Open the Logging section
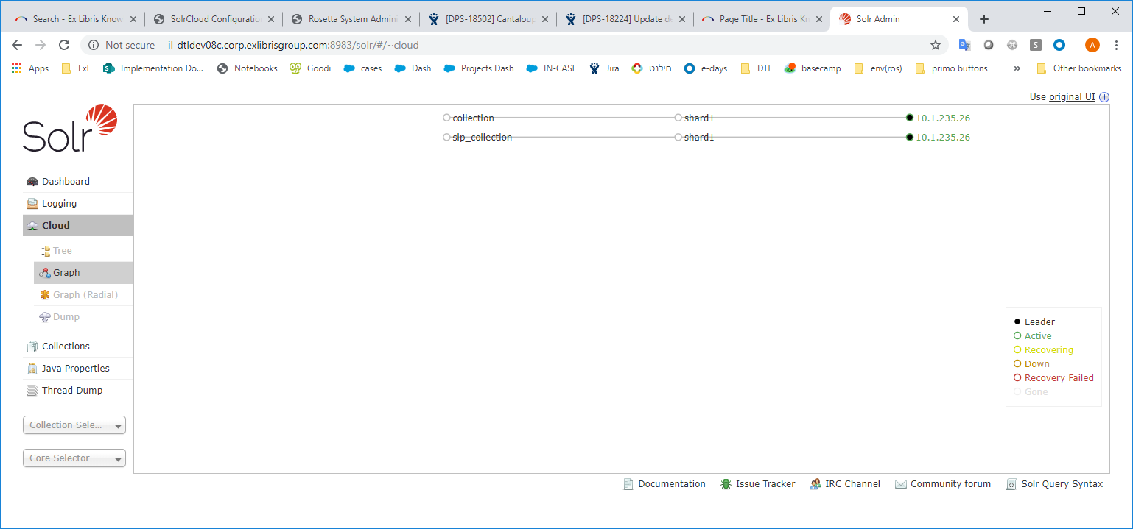 [x=59, y=204]
